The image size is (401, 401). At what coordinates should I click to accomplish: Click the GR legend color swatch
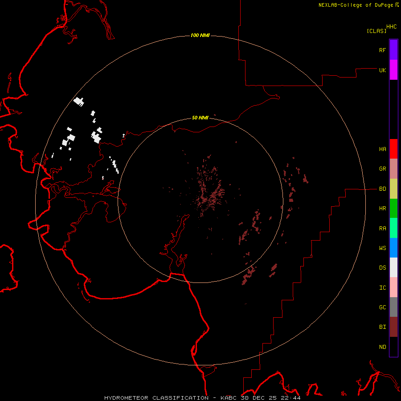(393, 169)
